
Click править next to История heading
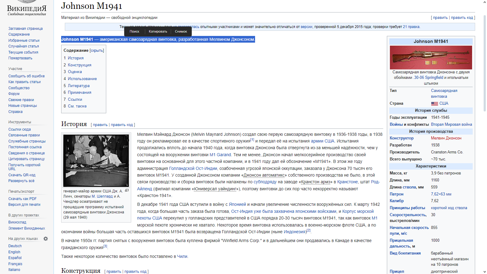(x=100, y=125)
